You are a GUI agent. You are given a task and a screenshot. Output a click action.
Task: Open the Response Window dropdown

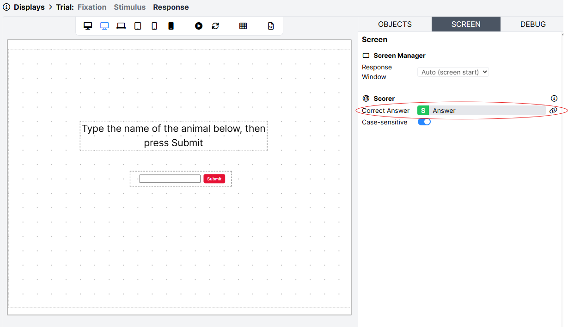[x=453, y=72]
